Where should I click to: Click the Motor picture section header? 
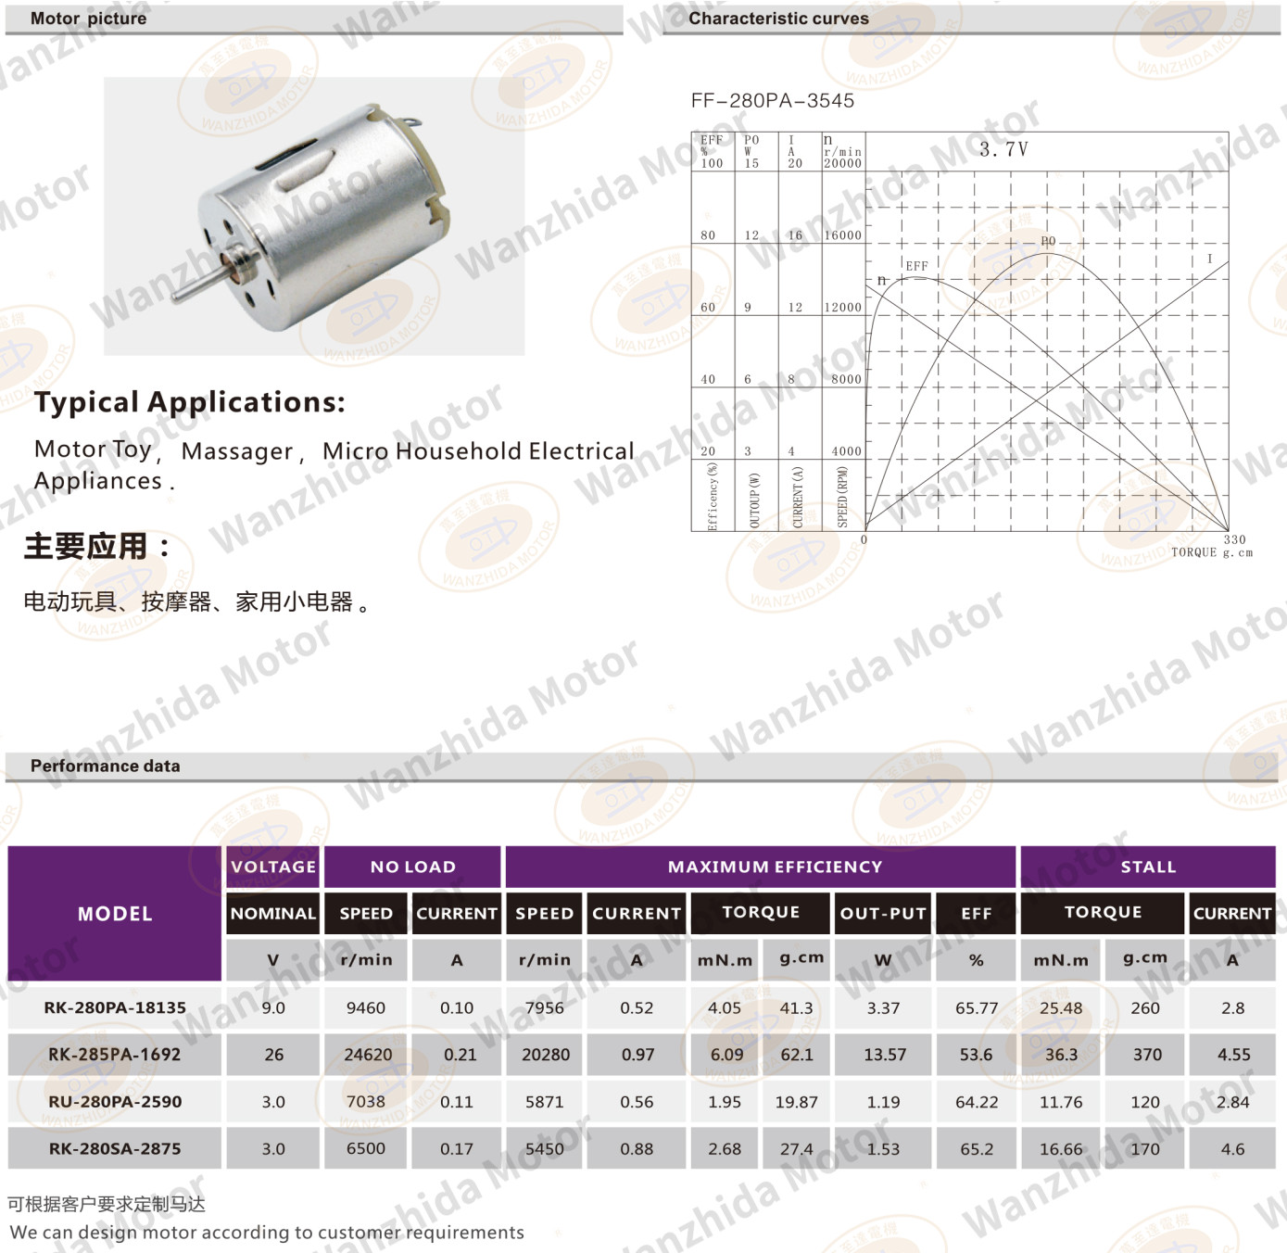tap(89, 19)
